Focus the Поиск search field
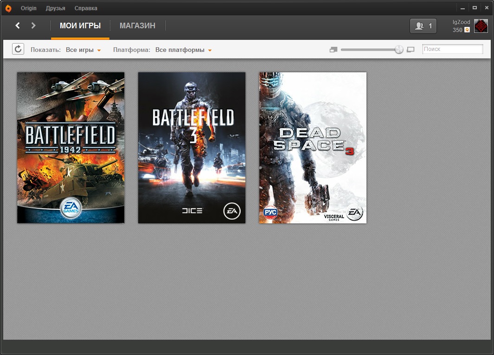 (x=452, y=49)
